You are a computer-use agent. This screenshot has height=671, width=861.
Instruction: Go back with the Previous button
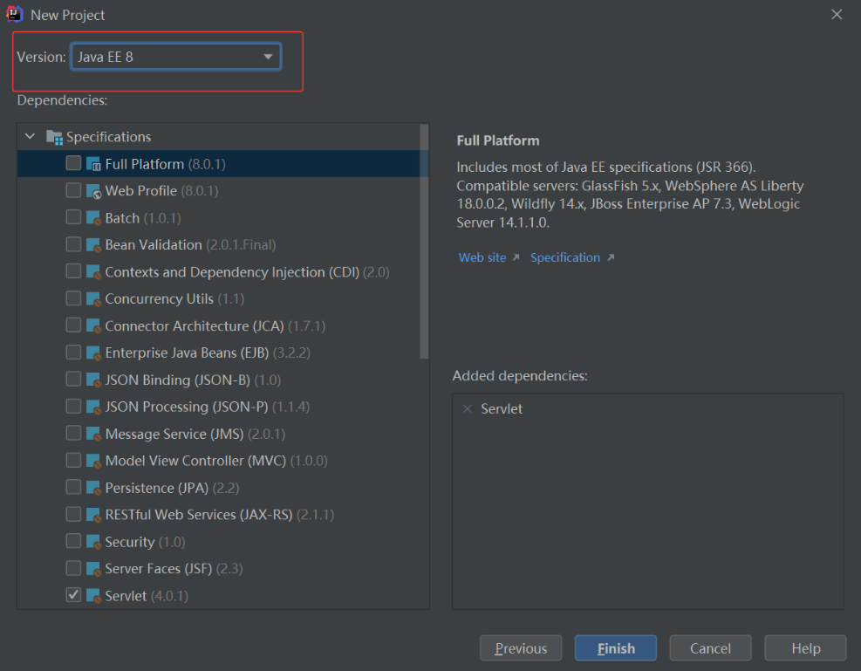(x=521, y=648)
